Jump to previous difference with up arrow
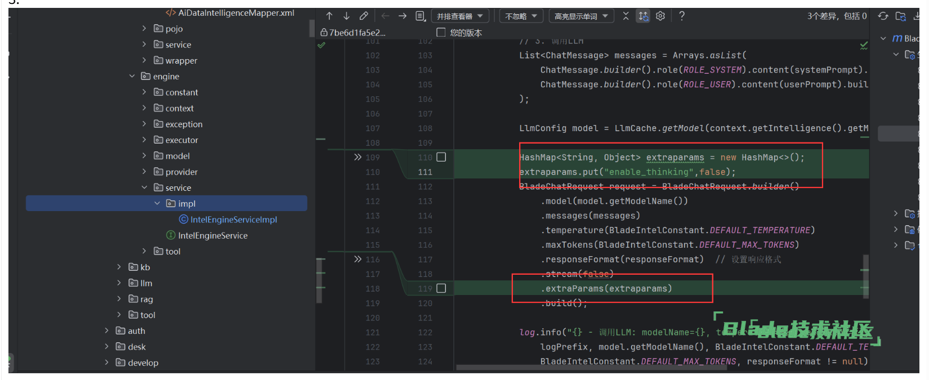The height and width of the screenshot is (380, 929). point(329,16)
